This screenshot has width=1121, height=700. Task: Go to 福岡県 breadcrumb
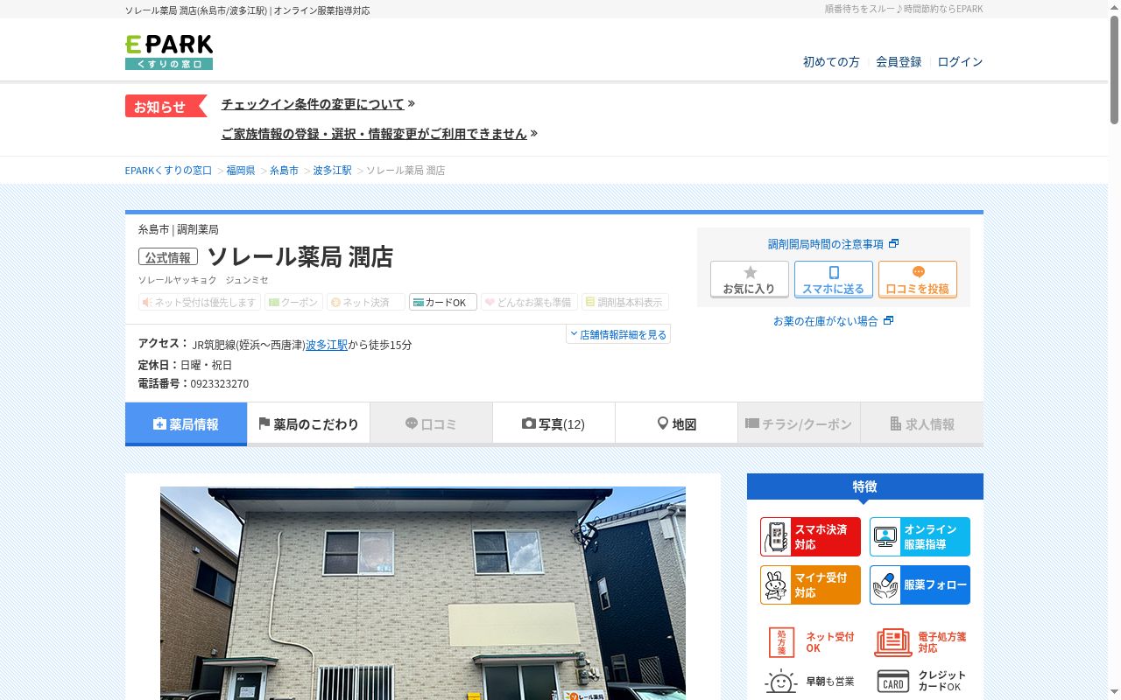[x=241, y=171]
